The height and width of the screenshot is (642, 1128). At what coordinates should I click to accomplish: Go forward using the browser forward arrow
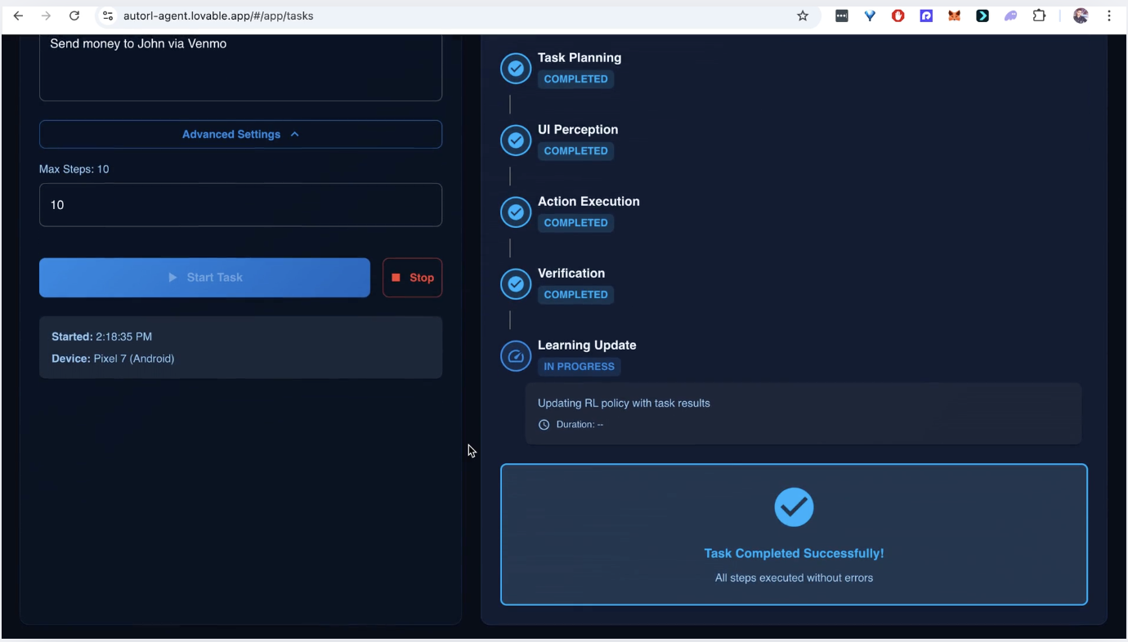point(46,16)
